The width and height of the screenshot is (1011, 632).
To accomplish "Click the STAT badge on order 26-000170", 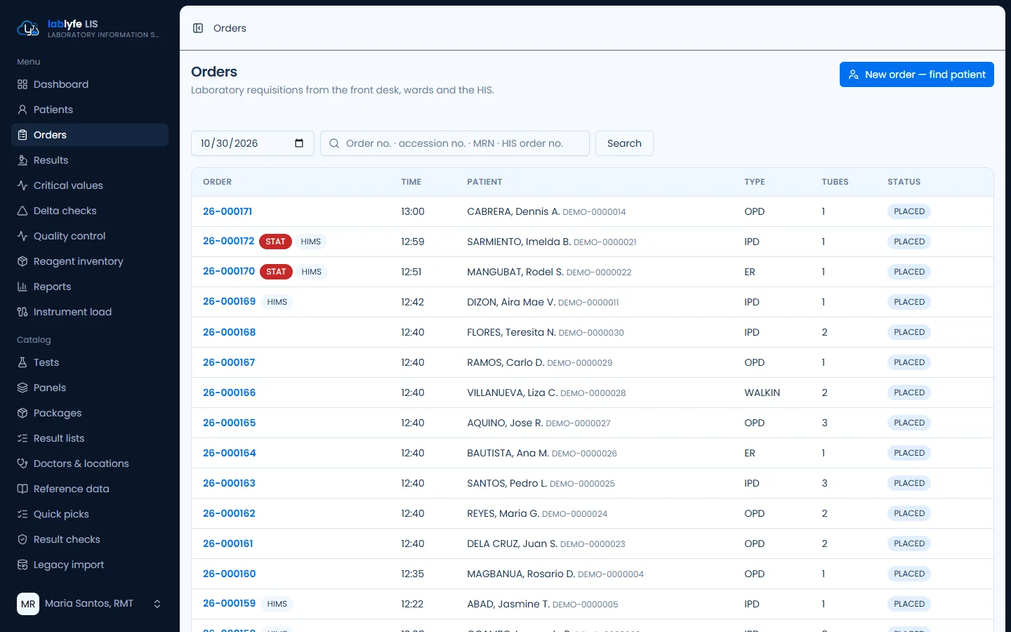I will 276,272.
